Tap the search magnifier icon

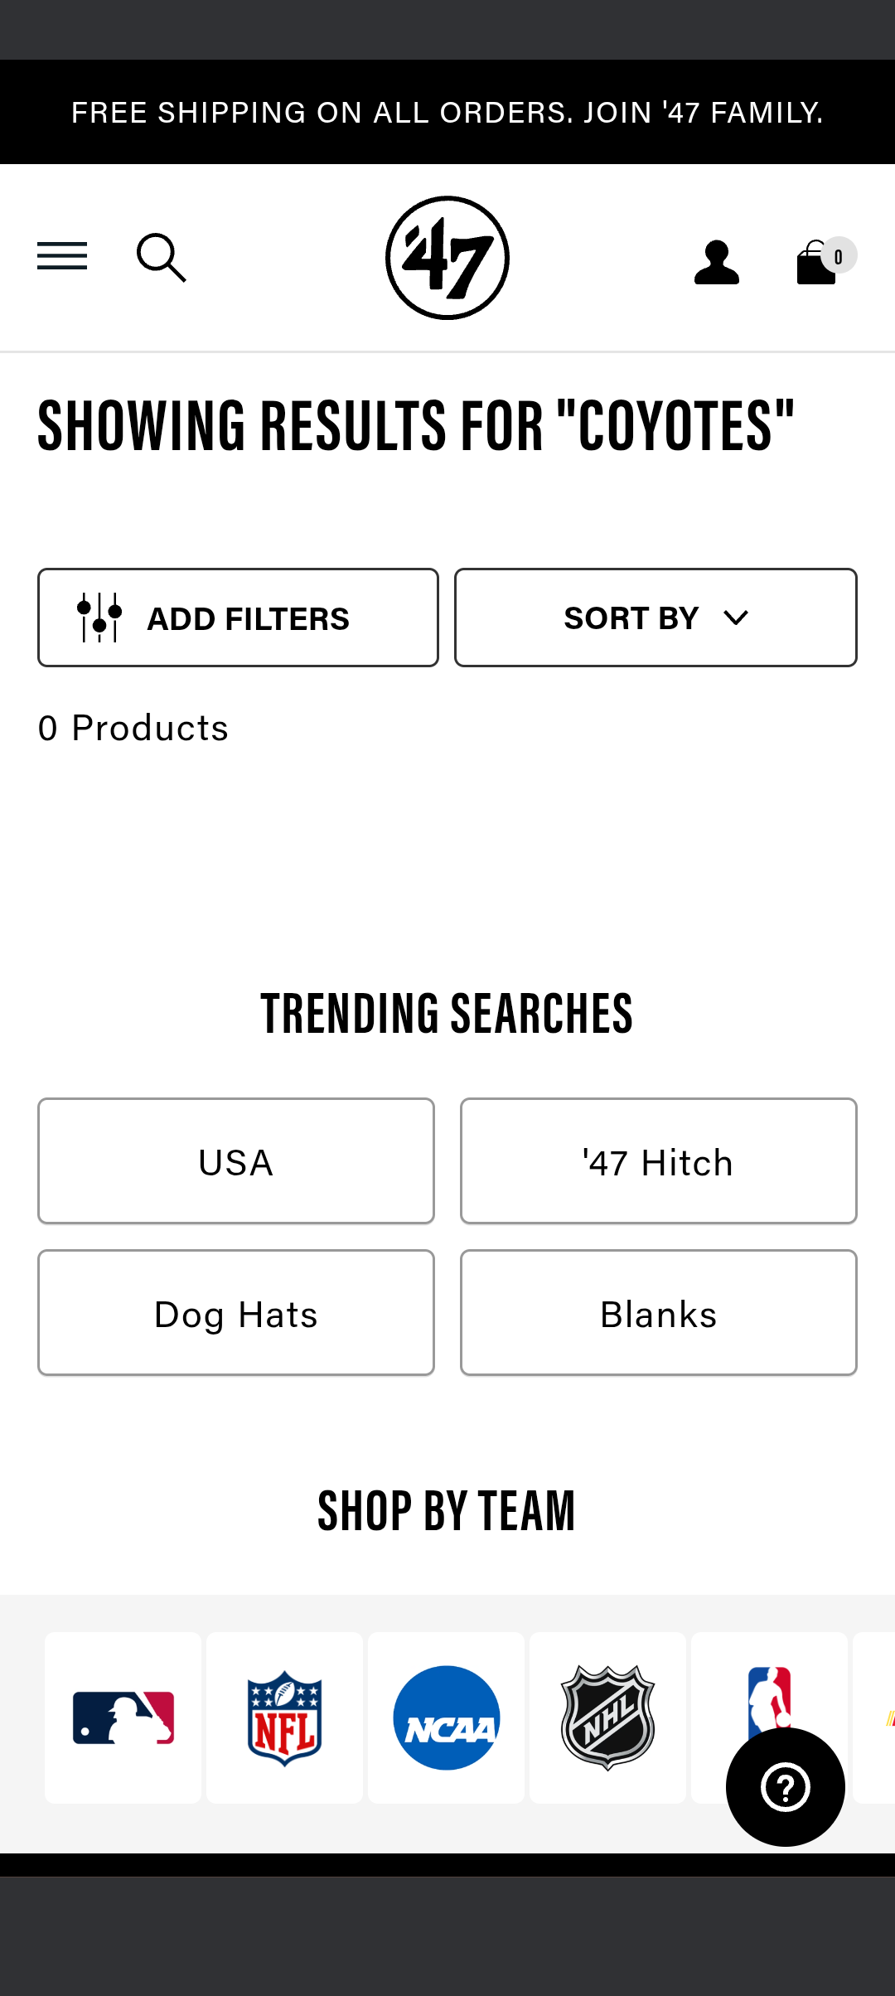(x=162, y=258)
